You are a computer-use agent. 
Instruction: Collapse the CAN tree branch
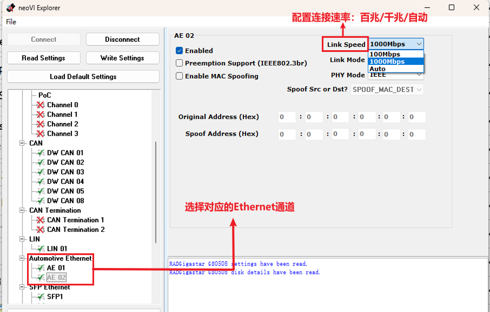point(21,143)
